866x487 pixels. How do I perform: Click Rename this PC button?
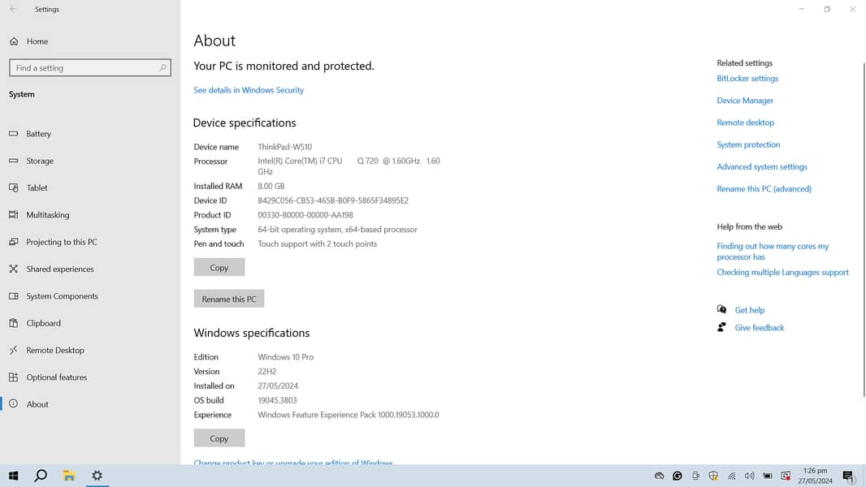point(228,299)
